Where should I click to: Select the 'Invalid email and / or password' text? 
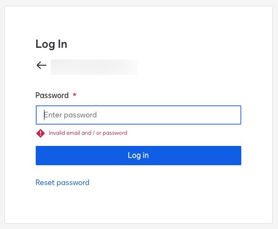(88, 133)
